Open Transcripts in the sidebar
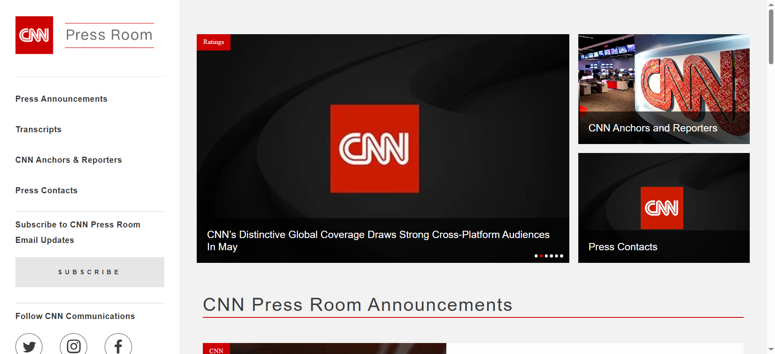The image size is (775, 354). click(38, 129)
